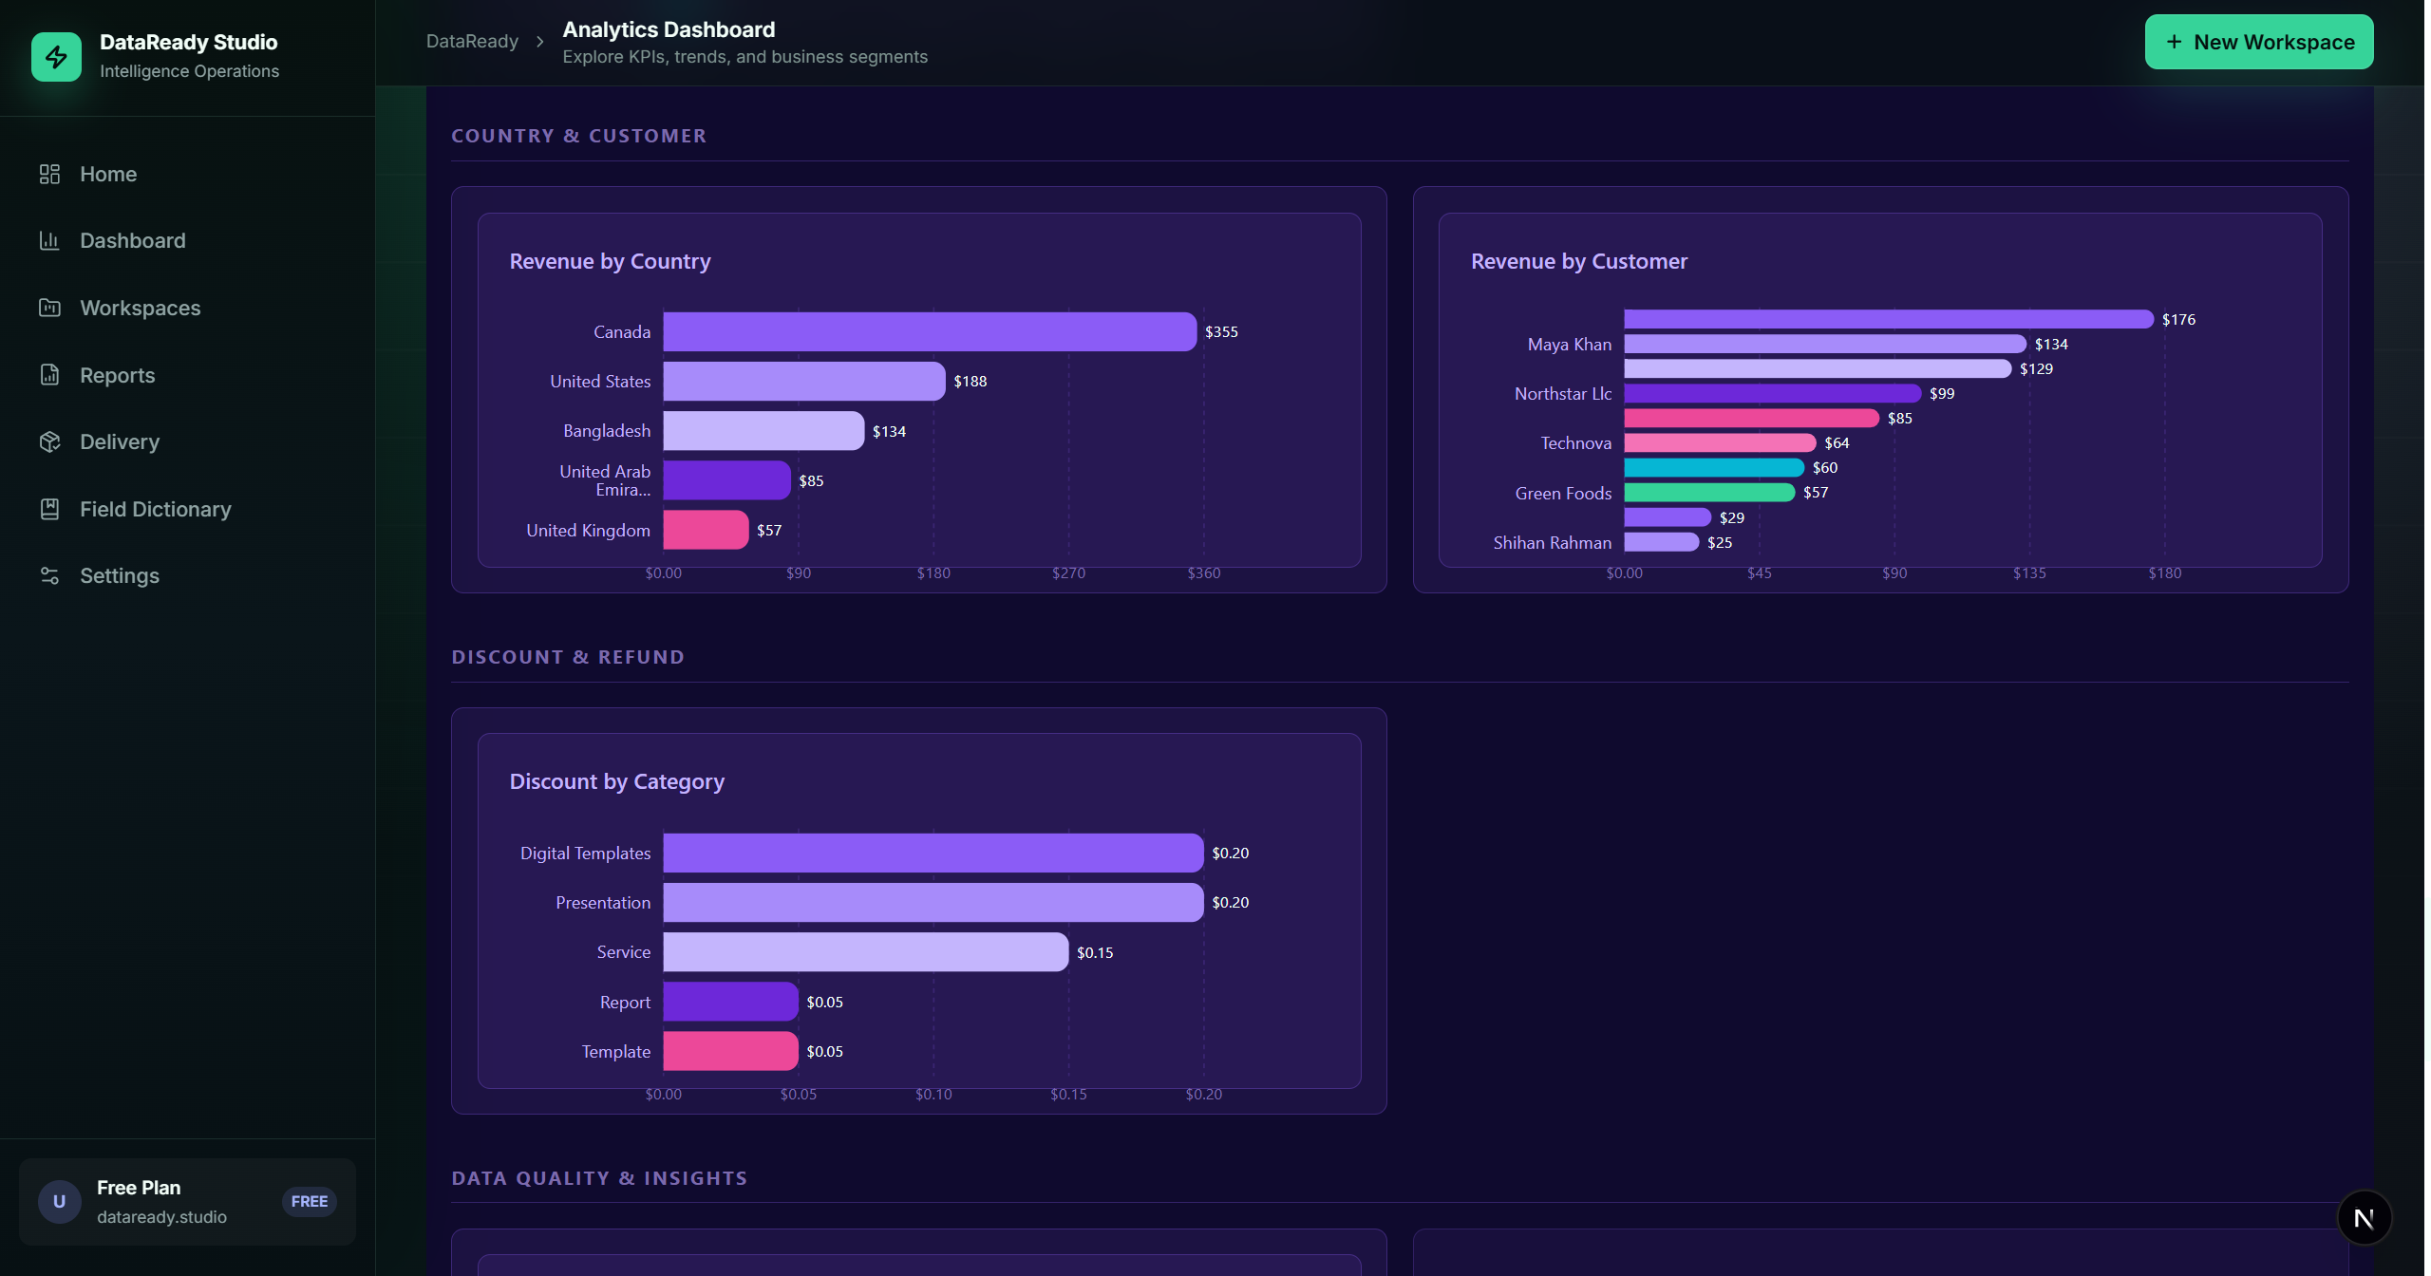Open the Free Plan account card
2431x1276 pixels.
pyautogui.click(x=188, y=1202)
